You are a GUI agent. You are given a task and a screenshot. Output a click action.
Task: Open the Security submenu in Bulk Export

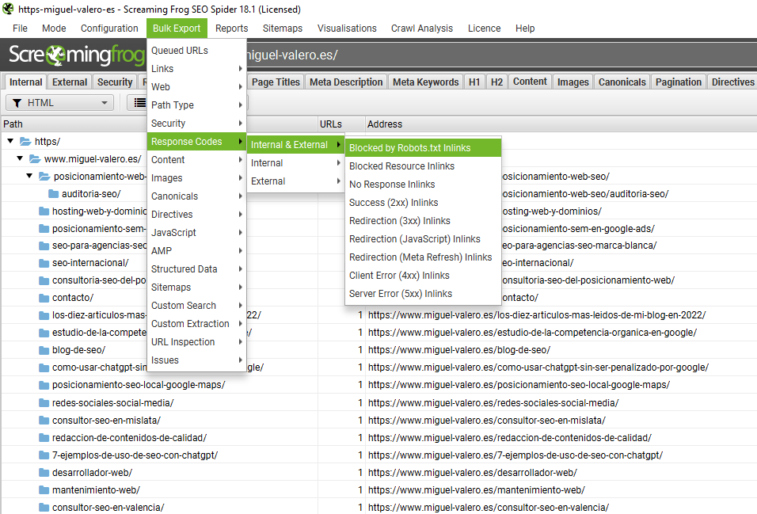196,124
